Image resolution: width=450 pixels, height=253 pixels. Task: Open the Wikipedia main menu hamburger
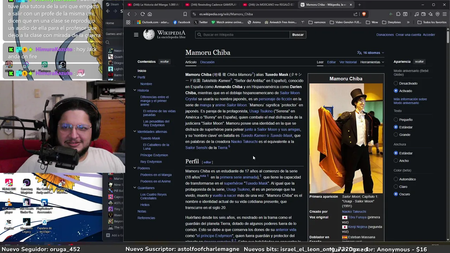pyautogui.click(x=136, y=34)
